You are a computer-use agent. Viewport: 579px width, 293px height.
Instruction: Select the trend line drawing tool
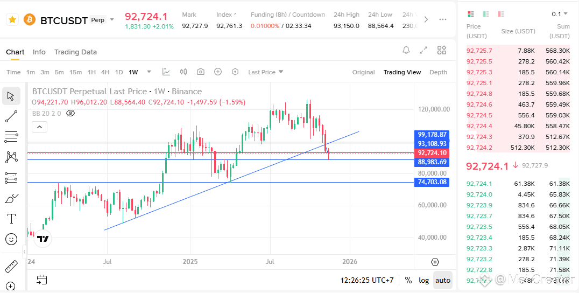[11, 116]
